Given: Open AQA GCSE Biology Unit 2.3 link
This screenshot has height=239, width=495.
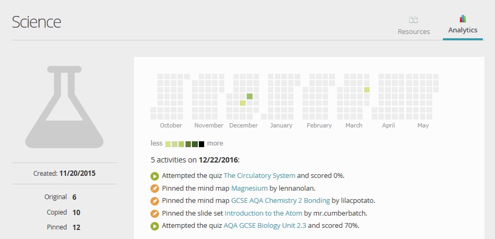Looking at the screenshot, I should click(x=265, y=226).
